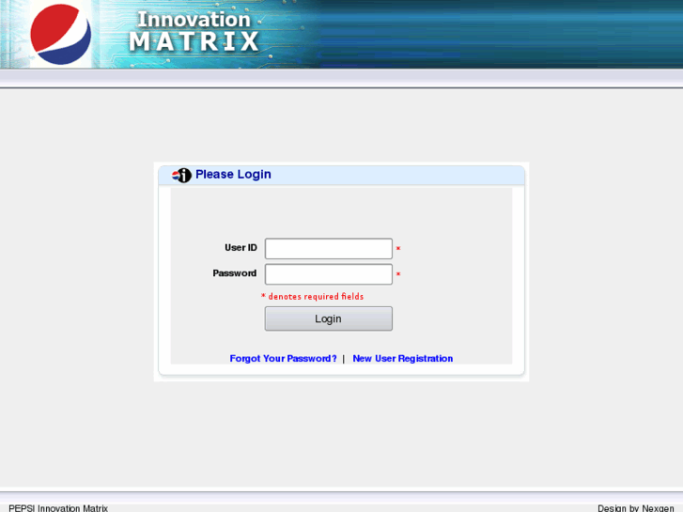Click the Please Login heading text
This screenshot has width=683, height=512.
pos(233,175)
